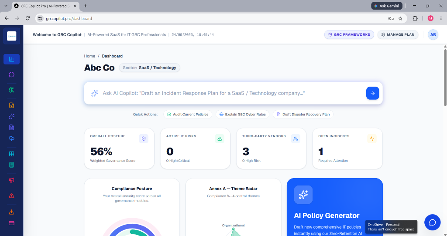Click the Dashboard breadcrumb text
Screen dimensions: 447x236
[x=112, y=56]
